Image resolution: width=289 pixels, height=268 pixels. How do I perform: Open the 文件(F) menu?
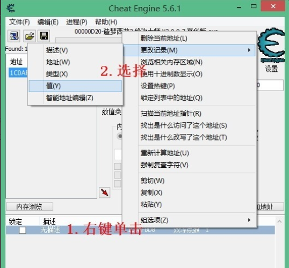[19, 22]
